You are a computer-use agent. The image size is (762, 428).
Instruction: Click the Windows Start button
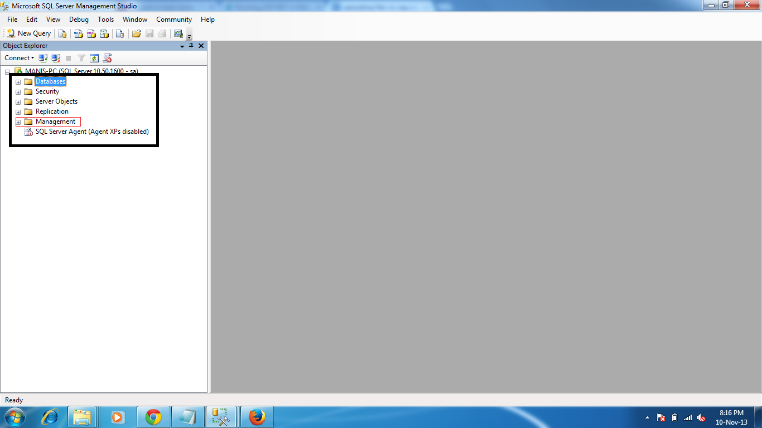point(15,417)
